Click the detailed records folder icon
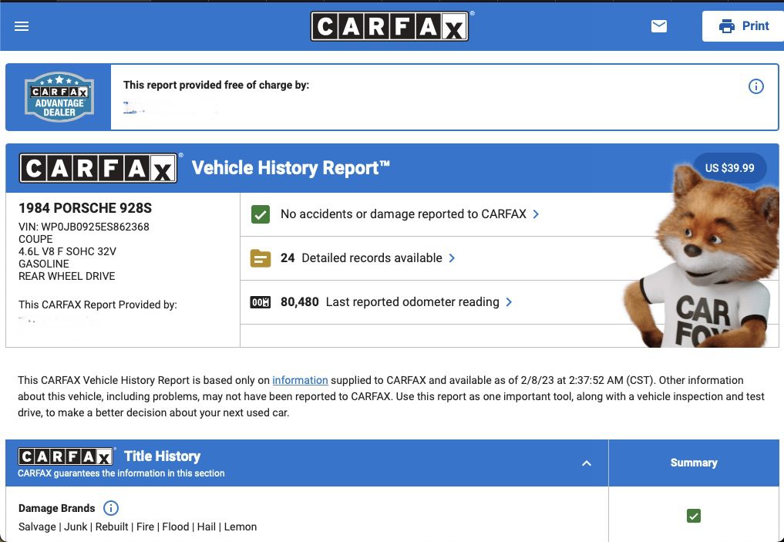 pos(261,258)
